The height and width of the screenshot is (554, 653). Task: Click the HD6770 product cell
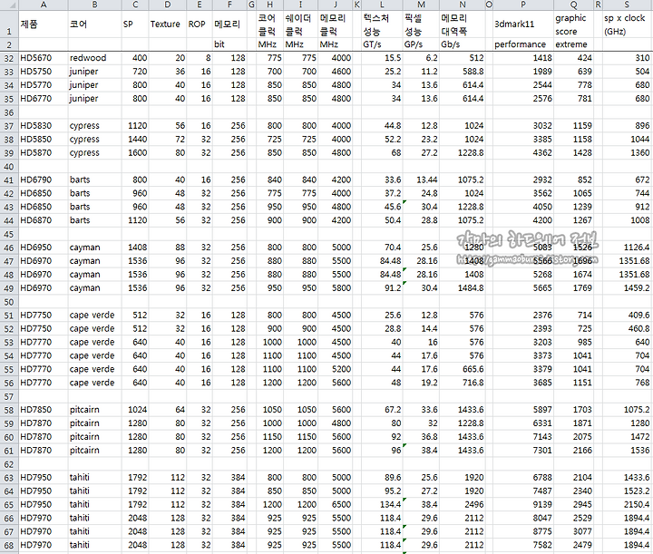pyautogui.click(x=44, y=99)
